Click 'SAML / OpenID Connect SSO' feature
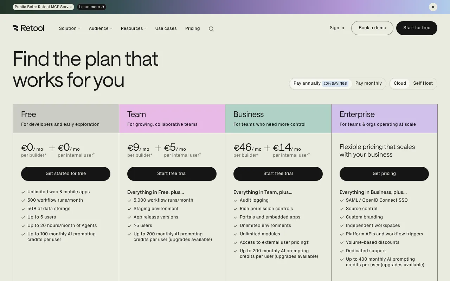This screenshot has width=450, height=281. pos(377,200)
